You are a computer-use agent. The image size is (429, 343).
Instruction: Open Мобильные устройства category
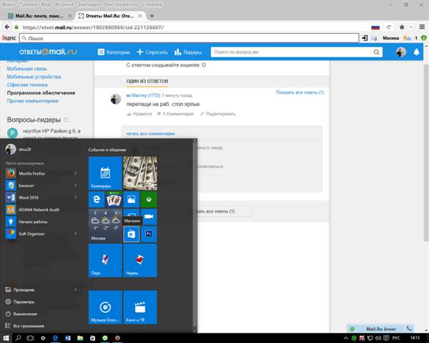(34, 77)
